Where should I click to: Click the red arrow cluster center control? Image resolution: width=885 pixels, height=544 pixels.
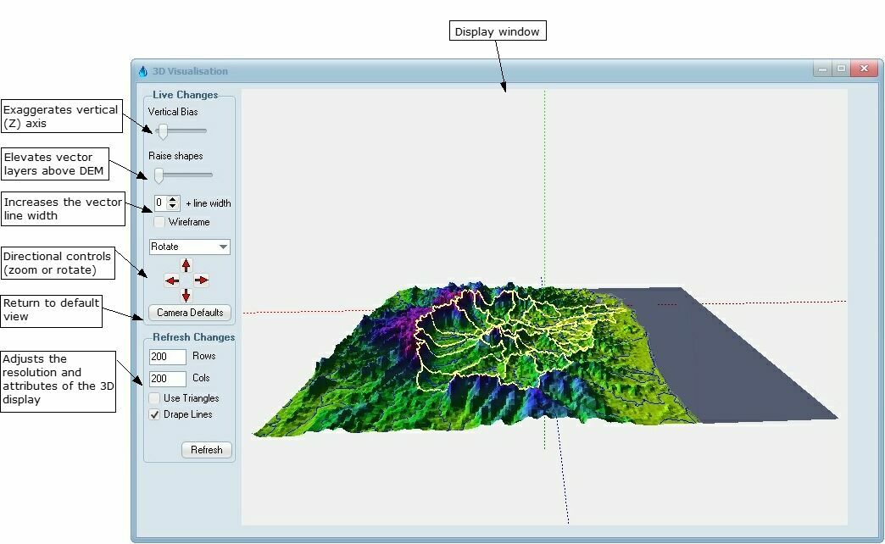click(x=186, y=280)
